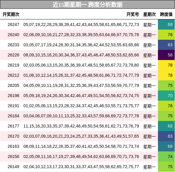175x172 pixels.
Task: Click the span value 70 for issue 26198
Action: pos(166,96)
